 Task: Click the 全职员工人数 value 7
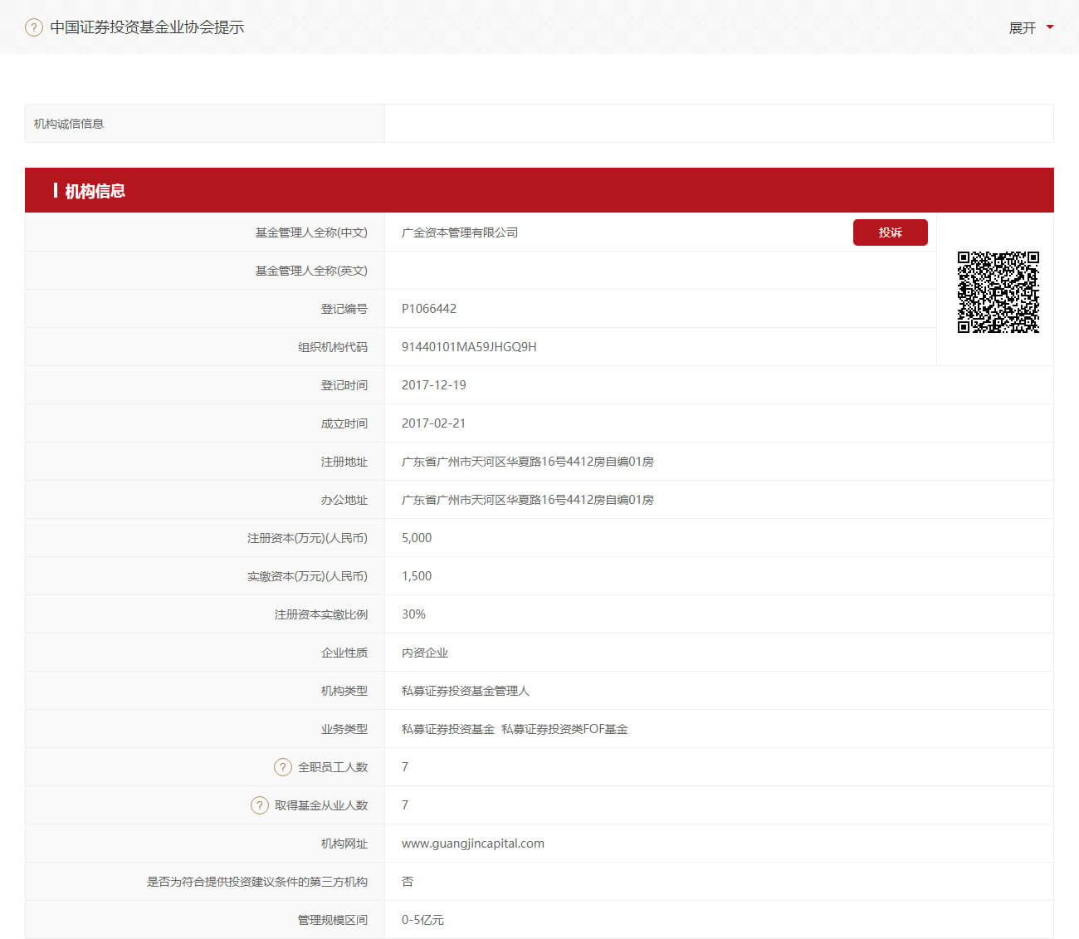[405, 767]
